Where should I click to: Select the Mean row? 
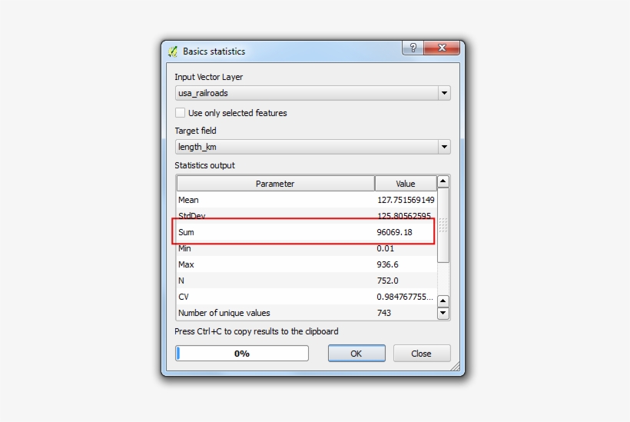(306, 200)
